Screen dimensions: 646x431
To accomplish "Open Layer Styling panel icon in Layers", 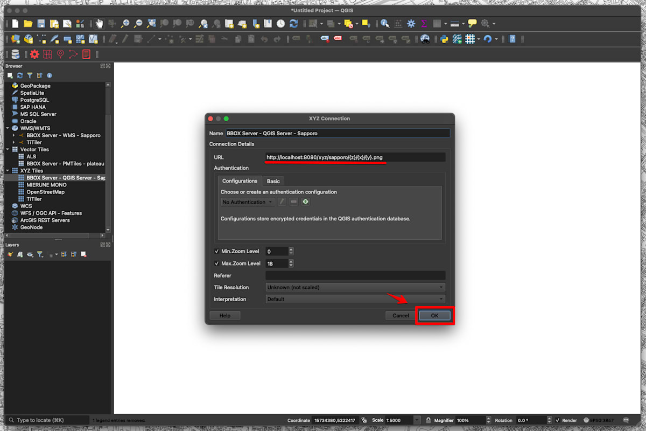I will (x=10, y=254).
